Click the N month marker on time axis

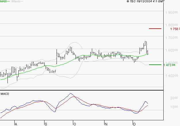(106, 124)
